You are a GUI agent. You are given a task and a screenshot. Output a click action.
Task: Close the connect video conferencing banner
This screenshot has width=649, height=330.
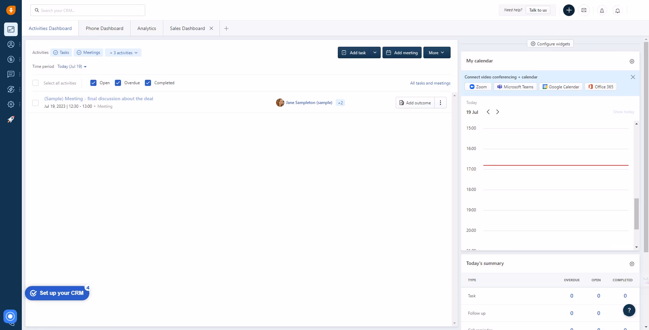click(633, 77)
